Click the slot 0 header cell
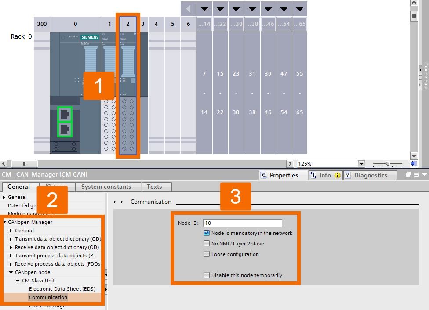This screenshot has width=429, height=310. (x=75, y=24)
